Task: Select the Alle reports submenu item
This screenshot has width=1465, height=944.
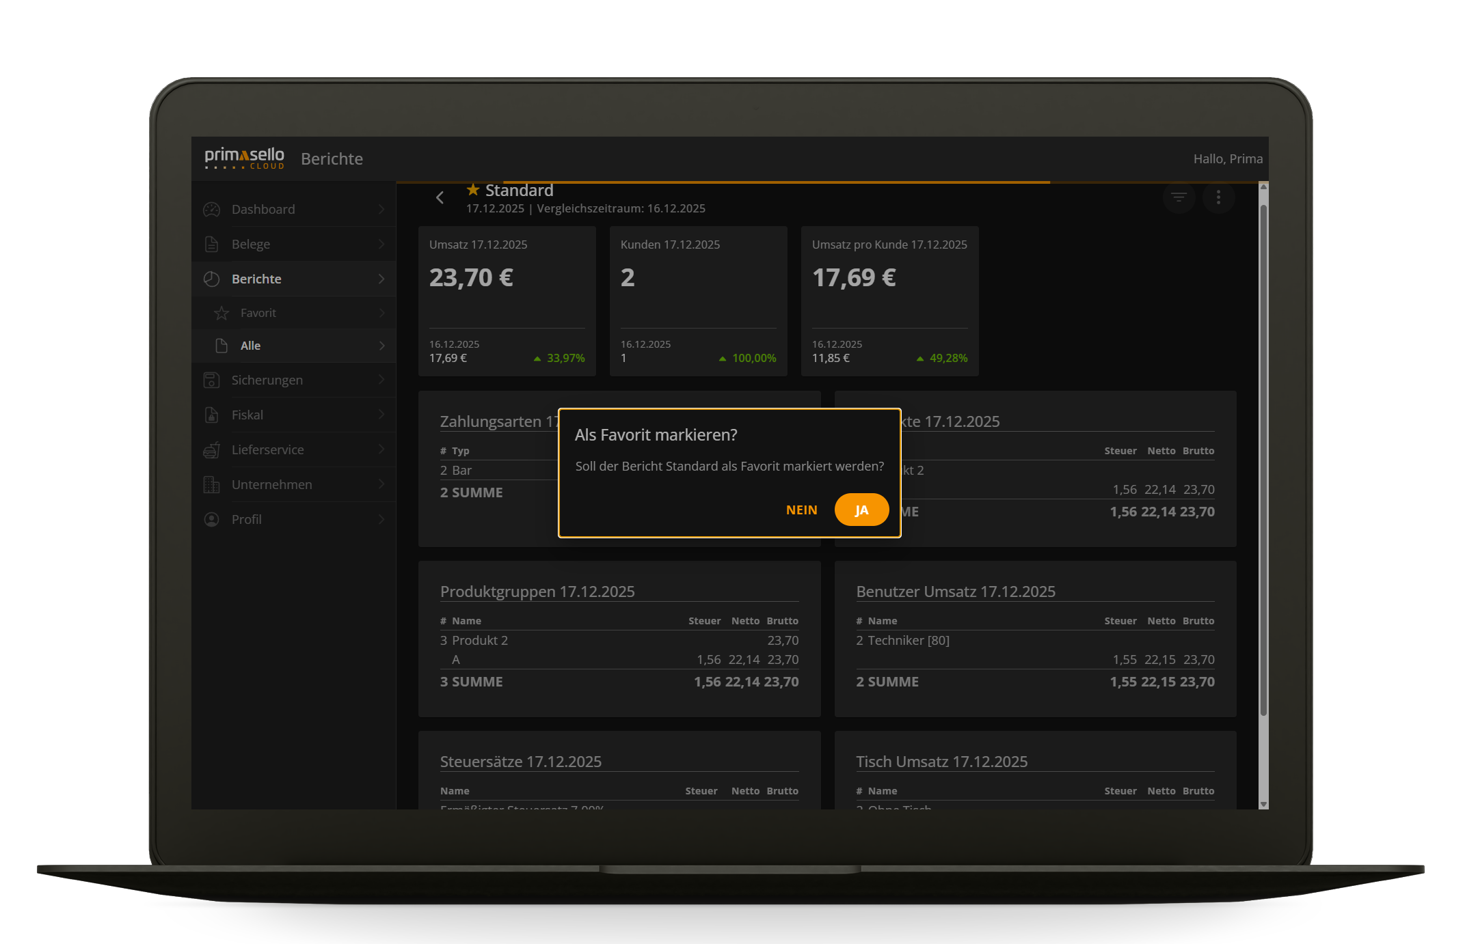Action: coord(251,346)
